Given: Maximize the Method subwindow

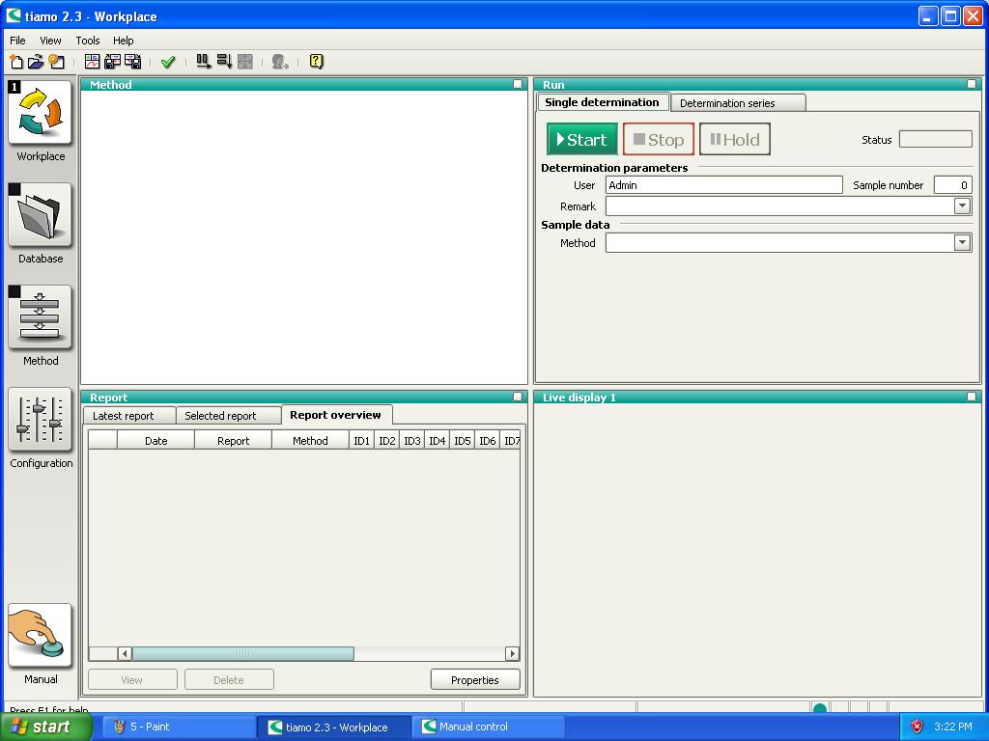Looking at the screenshot, I should pyautogui.click(x=518, y=84).
